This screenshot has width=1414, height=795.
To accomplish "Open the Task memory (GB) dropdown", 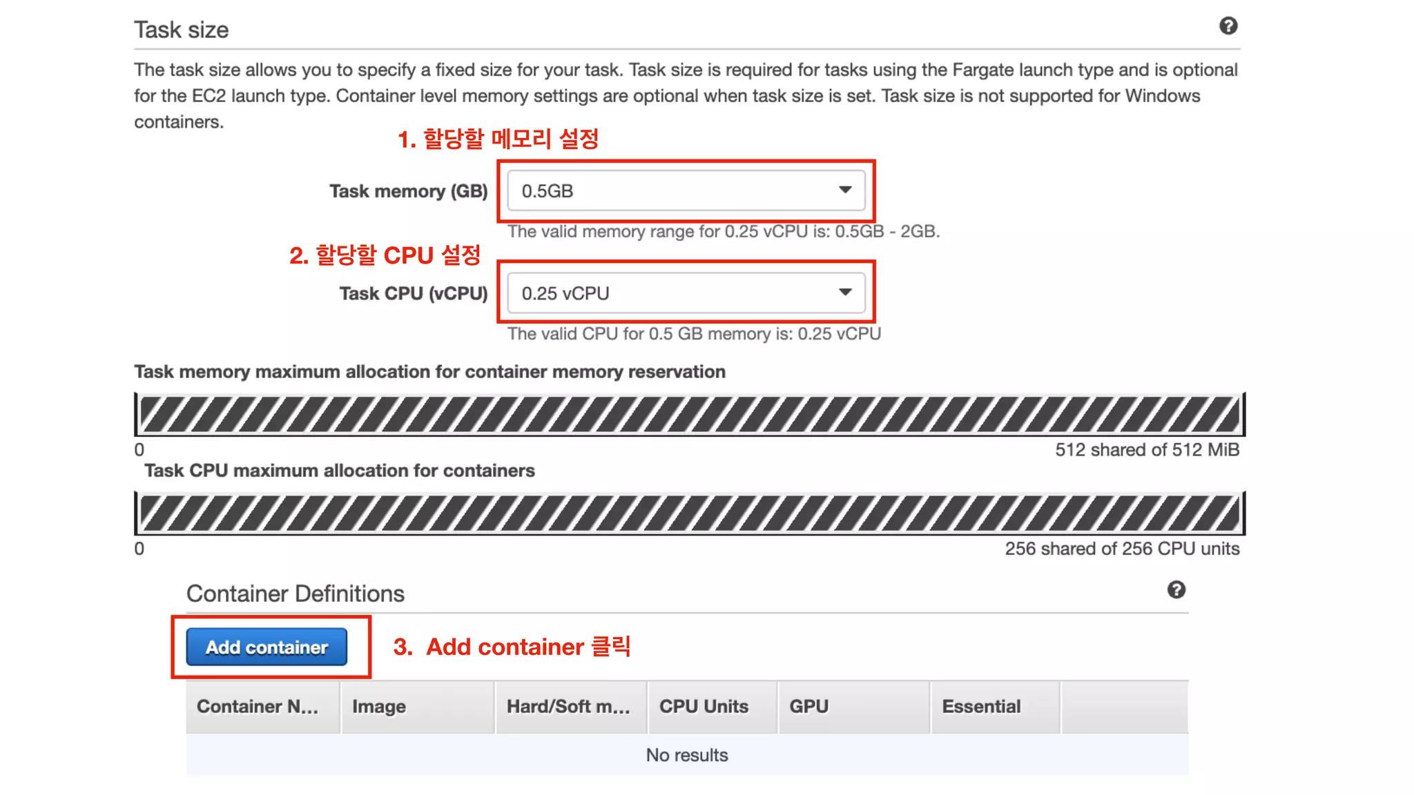I will click(x=686, y=190).
